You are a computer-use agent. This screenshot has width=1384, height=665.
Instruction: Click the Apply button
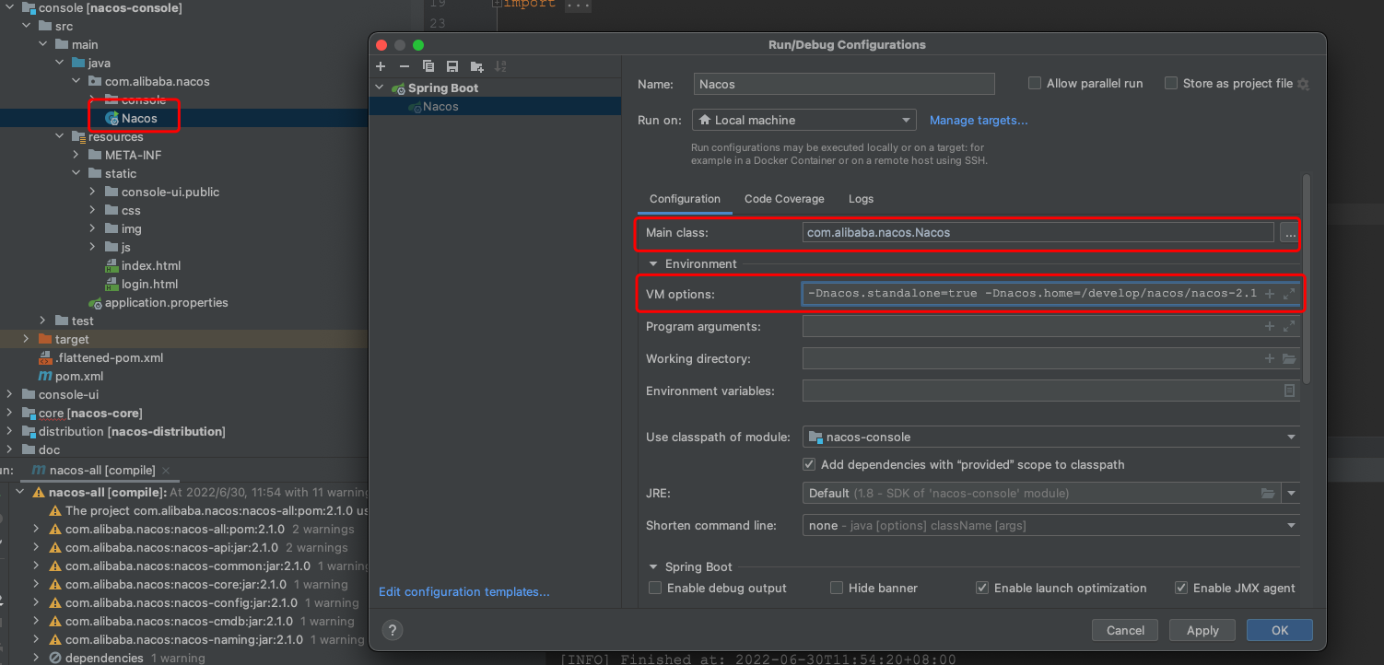click(x=1202, y=630)
